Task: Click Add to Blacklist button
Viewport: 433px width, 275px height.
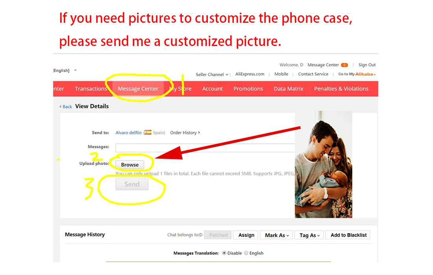Action: point(348,235)
